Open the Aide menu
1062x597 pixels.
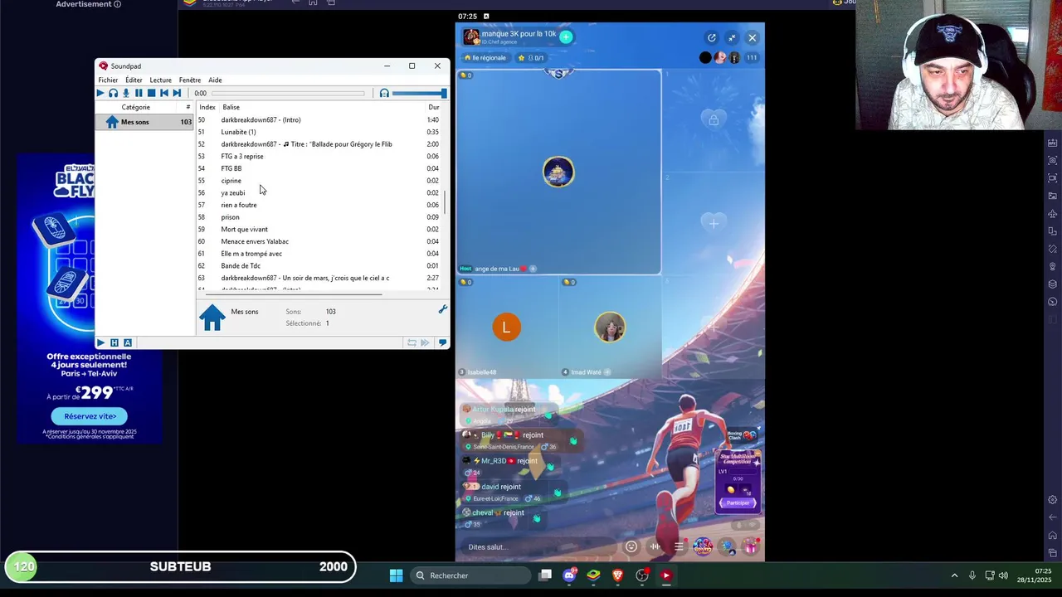pyautogui.click(x=215, y=80)
